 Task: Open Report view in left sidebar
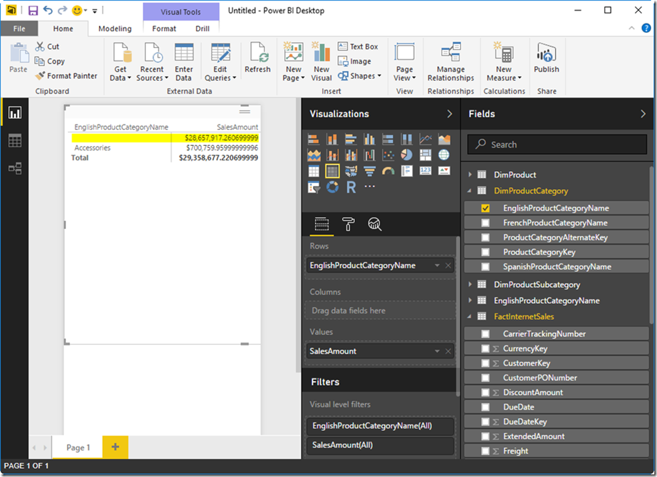click(15, 112)
